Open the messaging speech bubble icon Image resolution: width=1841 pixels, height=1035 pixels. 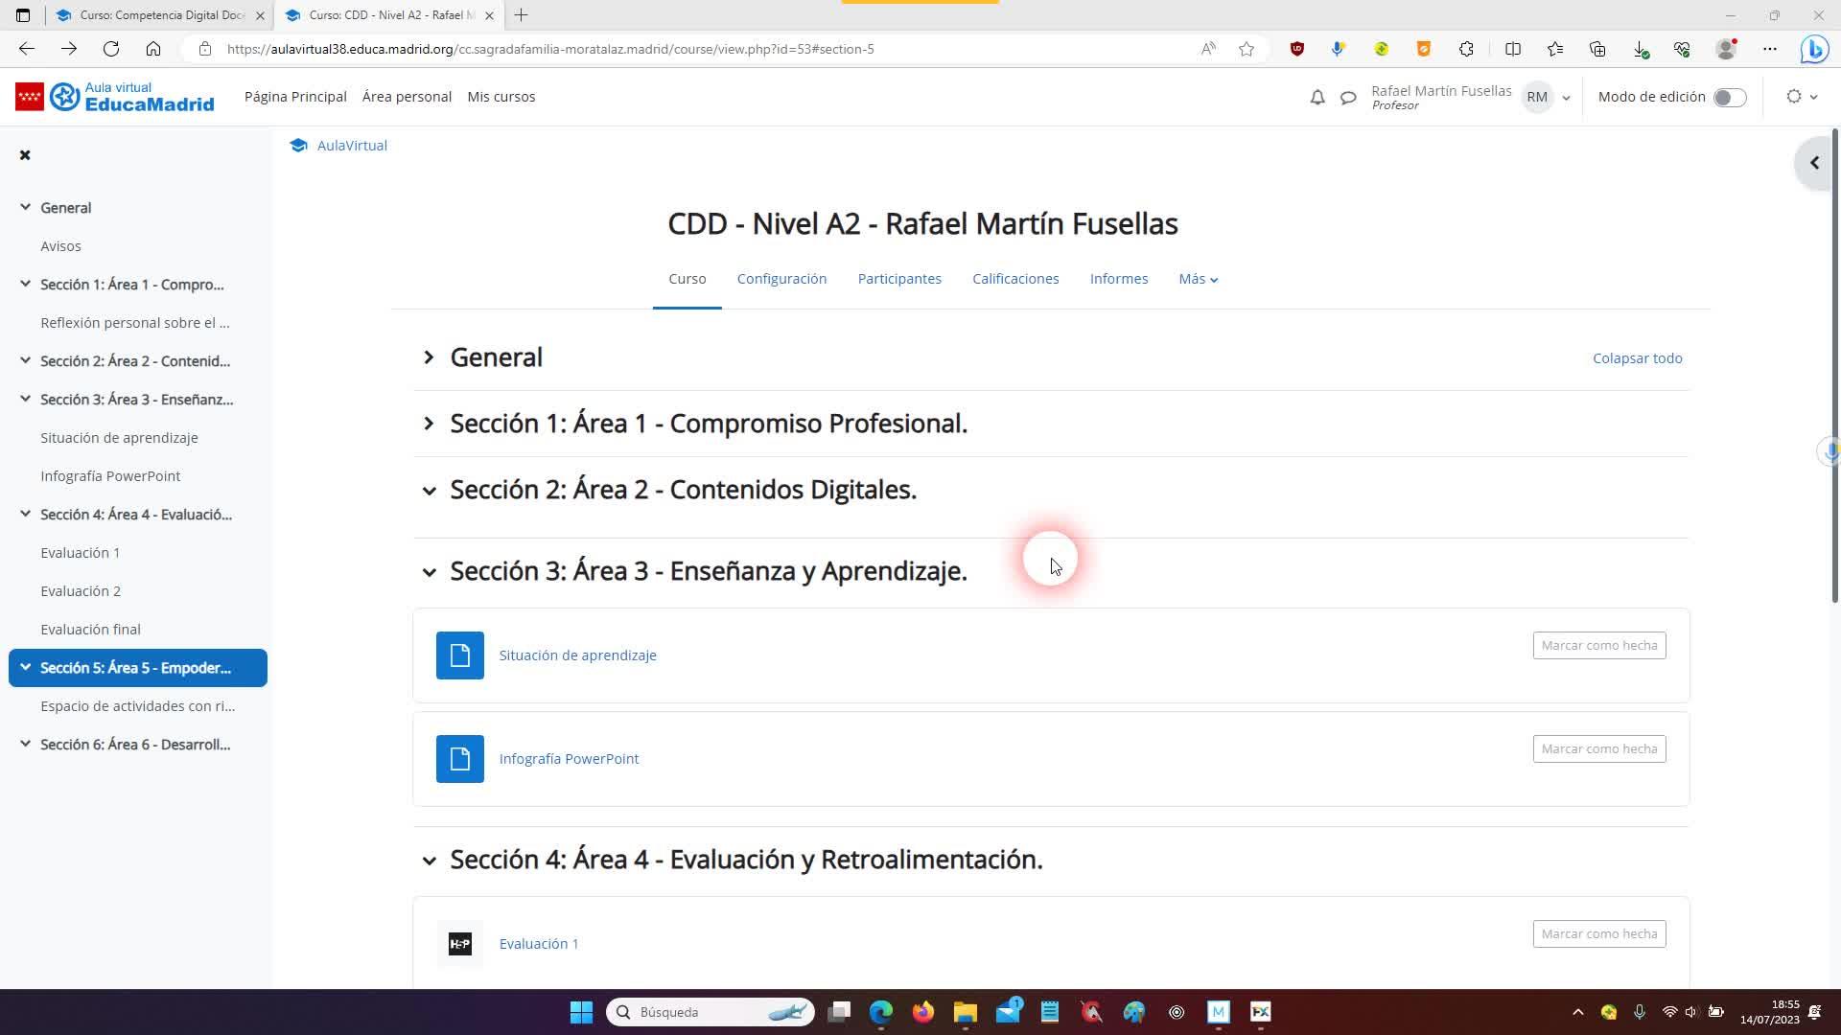point(1348,97)
